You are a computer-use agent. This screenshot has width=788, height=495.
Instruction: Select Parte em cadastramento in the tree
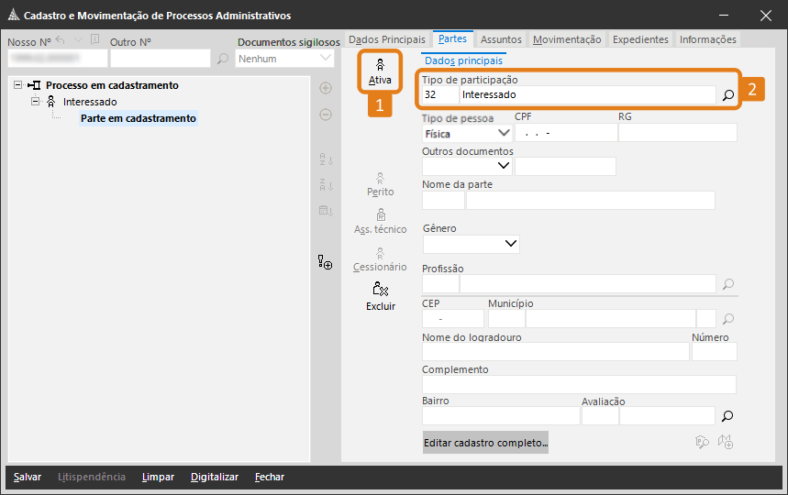139,118
